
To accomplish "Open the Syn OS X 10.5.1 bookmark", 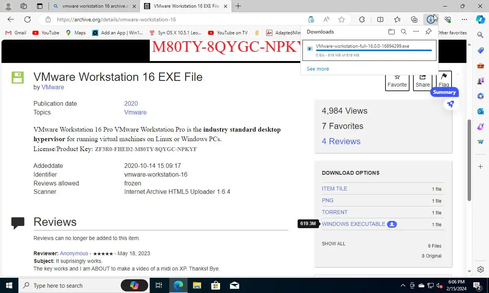I will pos(175,33).
